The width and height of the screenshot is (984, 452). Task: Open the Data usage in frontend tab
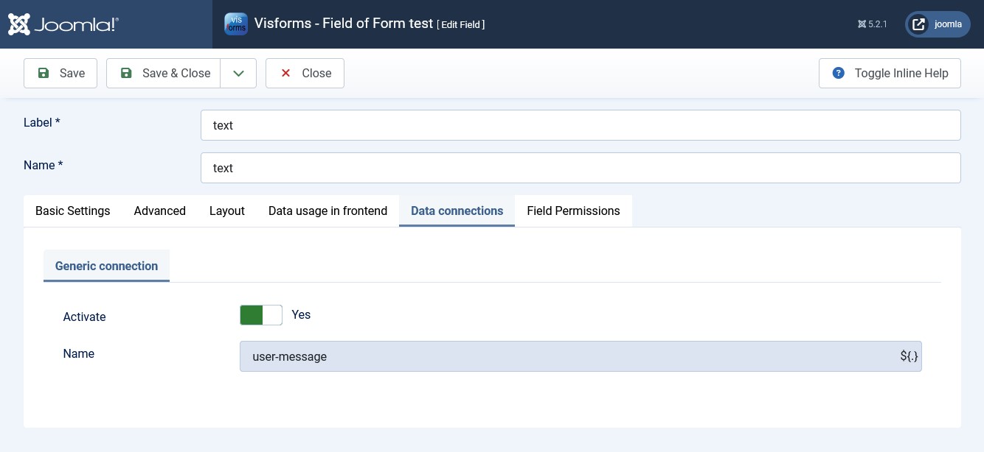(328, 211)
